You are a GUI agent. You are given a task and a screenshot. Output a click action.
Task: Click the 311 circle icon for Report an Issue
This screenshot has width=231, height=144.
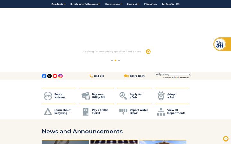(x=48, y=96)
